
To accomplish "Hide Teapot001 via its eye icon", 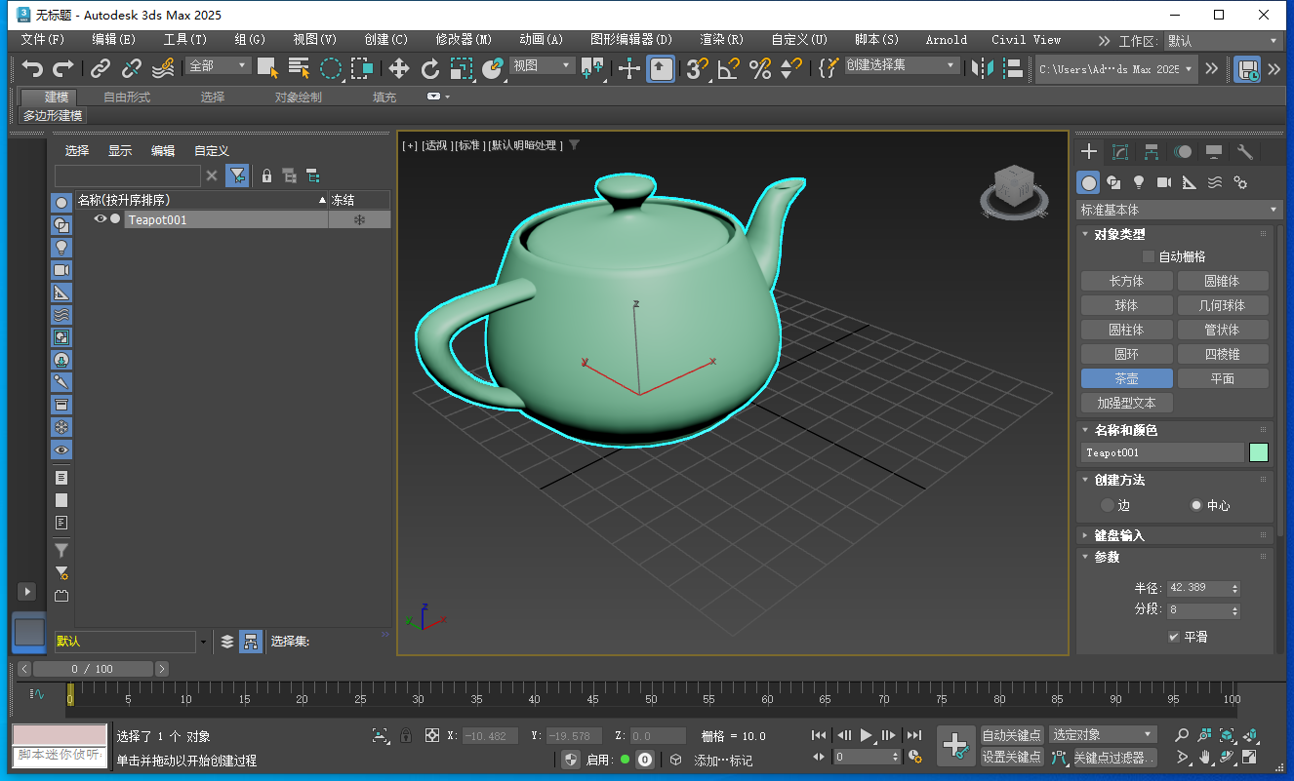I will pyautogui.click(x=101, y=219).
